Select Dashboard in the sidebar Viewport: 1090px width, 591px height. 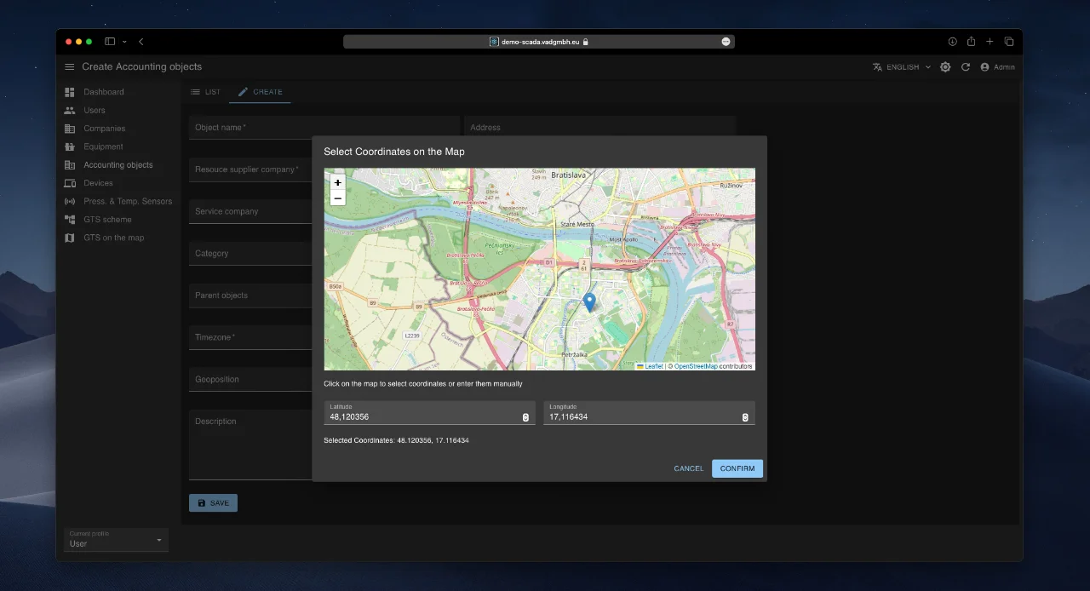[103, 92]
